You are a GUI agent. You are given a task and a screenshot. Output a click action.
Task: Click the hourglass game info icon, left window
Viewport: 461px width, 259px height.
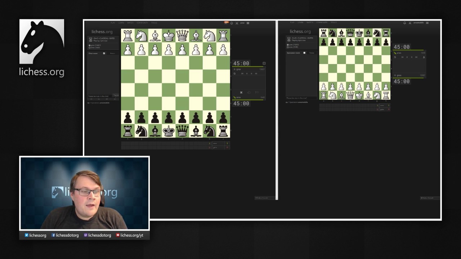tap(90, 39)
